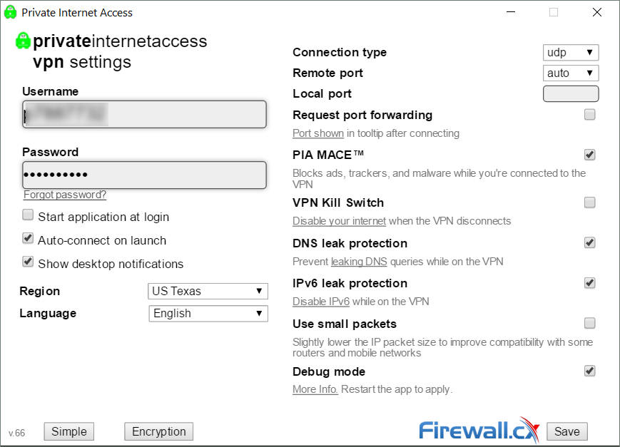Click the Save button
This screenshot has width=620, height=447.
pos(567,431)
